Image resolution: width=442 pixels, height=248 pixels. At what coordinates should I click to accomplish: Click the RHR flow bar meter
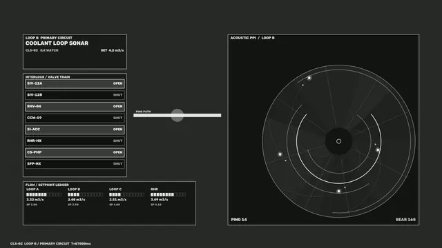pos(168,194)
